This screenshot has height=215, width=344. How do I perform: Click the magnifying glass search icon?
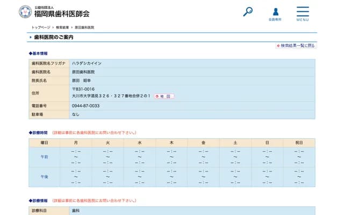(248, 11)
